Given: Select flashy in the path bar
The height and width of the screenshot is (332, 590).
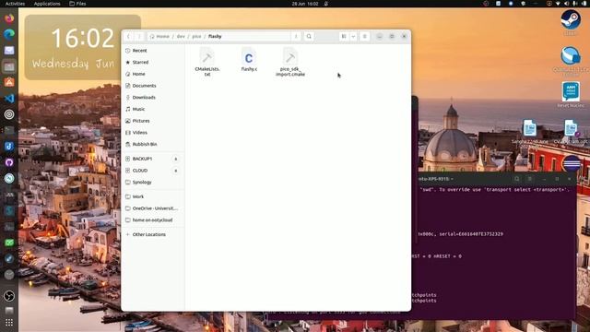Looking at the screenshot, I should click(x=215, y=37).
